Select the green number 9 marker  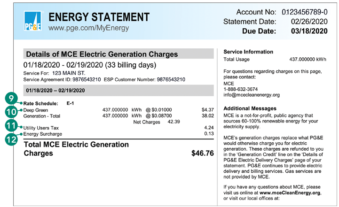(x=11, y=99)
